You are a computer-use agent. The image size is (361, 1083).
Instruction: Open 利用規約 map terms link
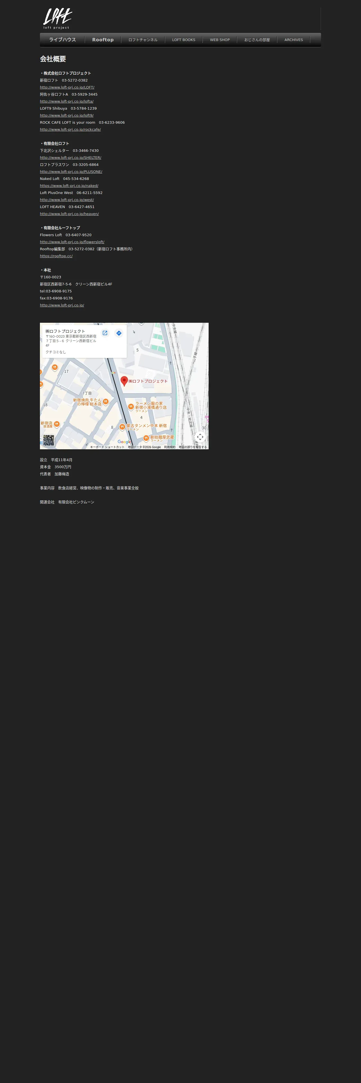[x=170, y=447]
